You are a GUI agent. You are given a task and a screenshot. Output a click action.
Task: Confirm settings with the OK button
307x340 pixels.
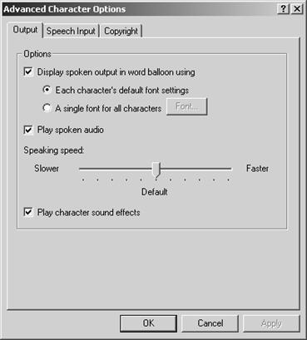pos(148,323)
